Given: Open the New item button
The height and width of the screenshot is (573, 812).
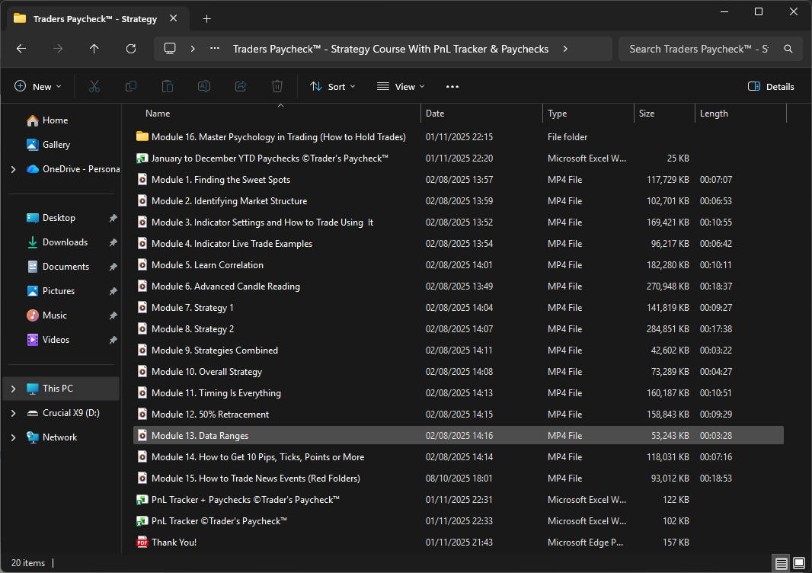Looking at the screenshot, I should (x=38, y=86).
